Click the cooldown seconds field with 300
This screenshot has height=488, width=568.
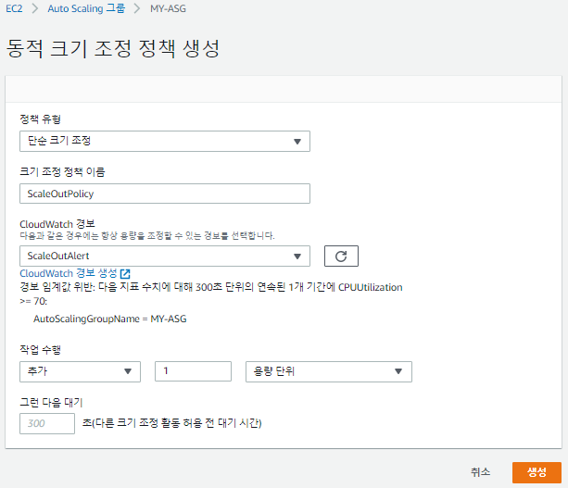(47, 423)
